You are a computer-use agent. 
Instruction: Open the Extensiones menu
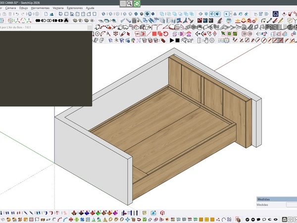coord(75,8)
